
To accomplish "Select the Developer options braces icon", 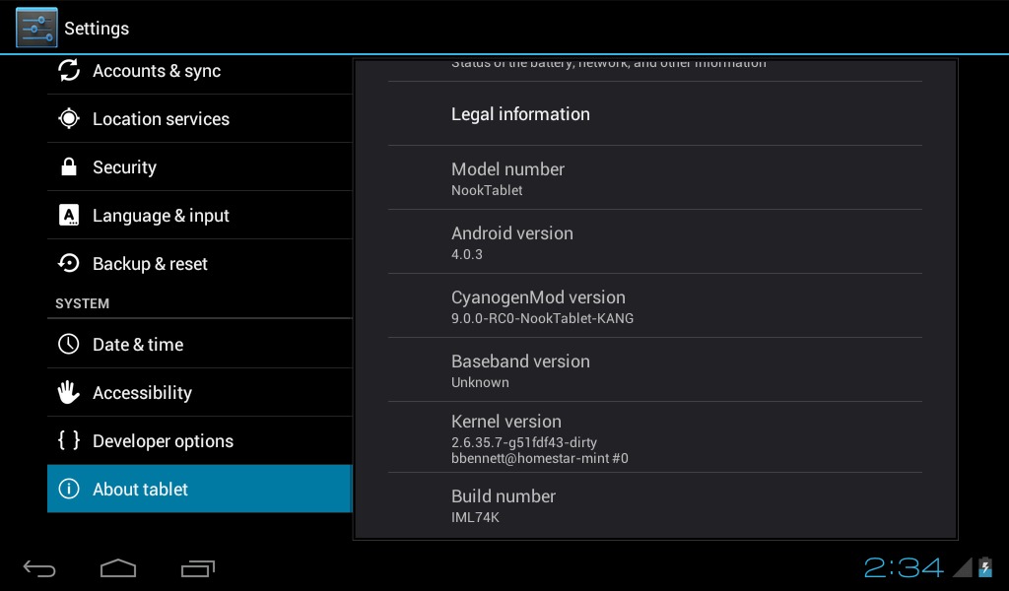I will 68,440.
